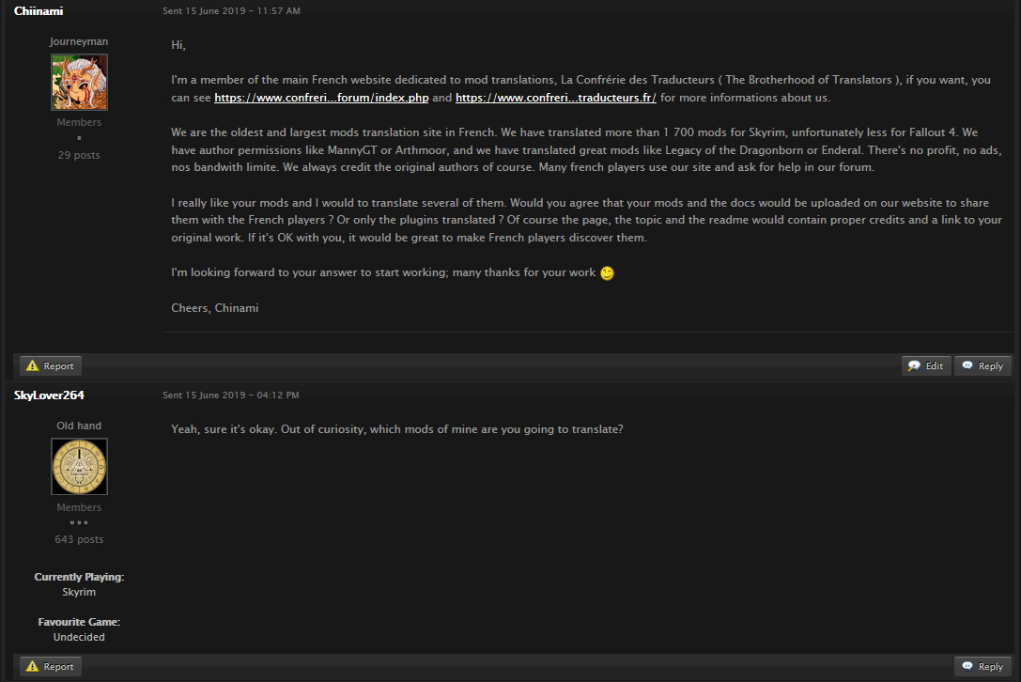Click the Edit icon on Chiinami's message
The height and width of the screenshot is (682, 1021).
pyautogui.click(x=914, y=365)
